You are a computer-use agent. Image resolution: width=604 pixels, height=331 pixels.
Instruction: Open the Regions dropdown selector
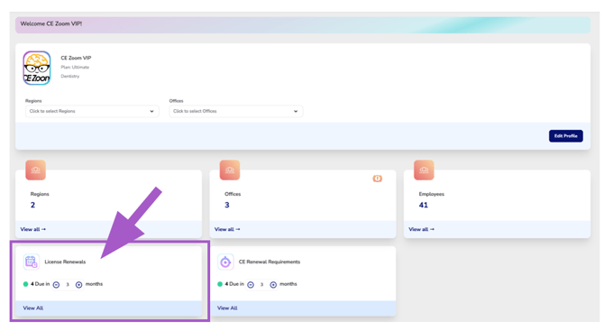(92, 111)
